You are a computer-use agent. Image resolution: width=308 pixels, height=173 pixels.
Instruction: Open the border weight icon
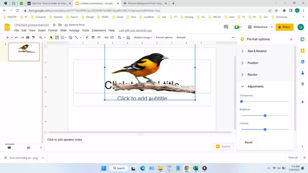click(x=93, y=38)
